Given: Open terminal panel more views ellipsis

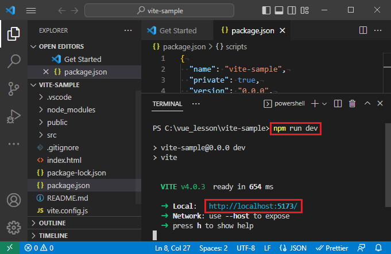Looking at the screenshot, I should 196,104.
